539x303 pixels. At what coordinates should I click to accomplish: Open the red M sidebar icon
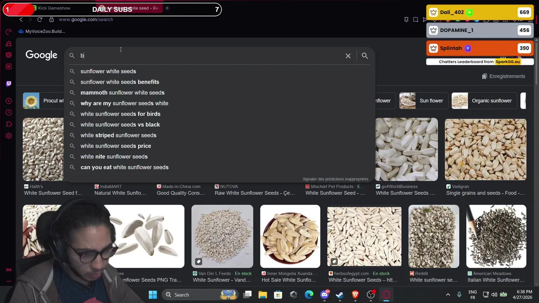8,66
